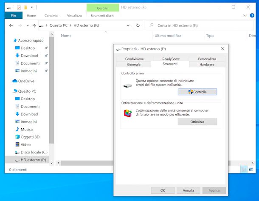Open the recent locations dropdown arrow
This screenshot has width=259, height=201.
click(x=28, y=25)
